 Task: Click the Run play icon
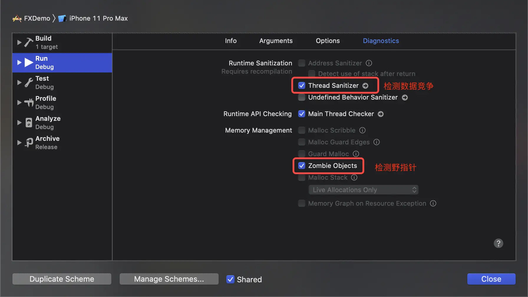point(29,62)
